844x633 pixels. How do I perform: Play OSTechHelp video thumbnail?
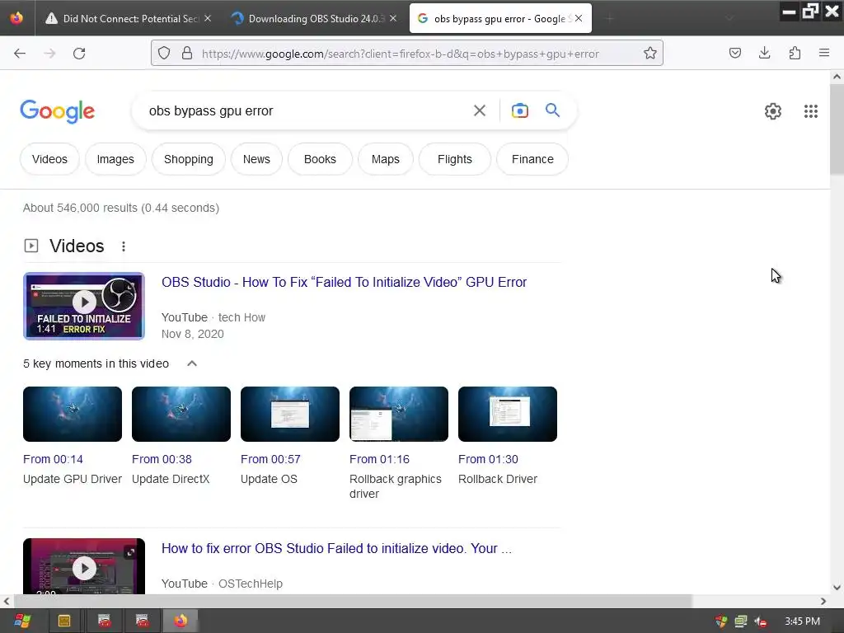84,566
